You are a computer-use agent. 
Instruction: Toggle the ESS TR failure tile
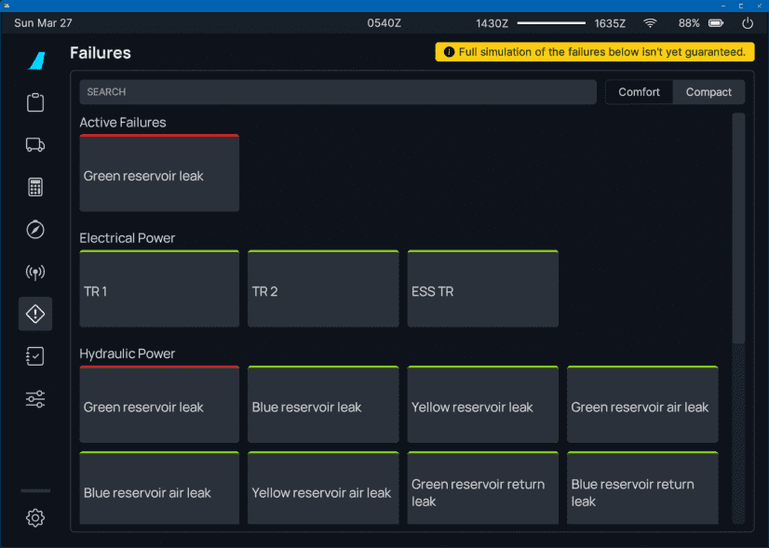click(x=482, y=289)
